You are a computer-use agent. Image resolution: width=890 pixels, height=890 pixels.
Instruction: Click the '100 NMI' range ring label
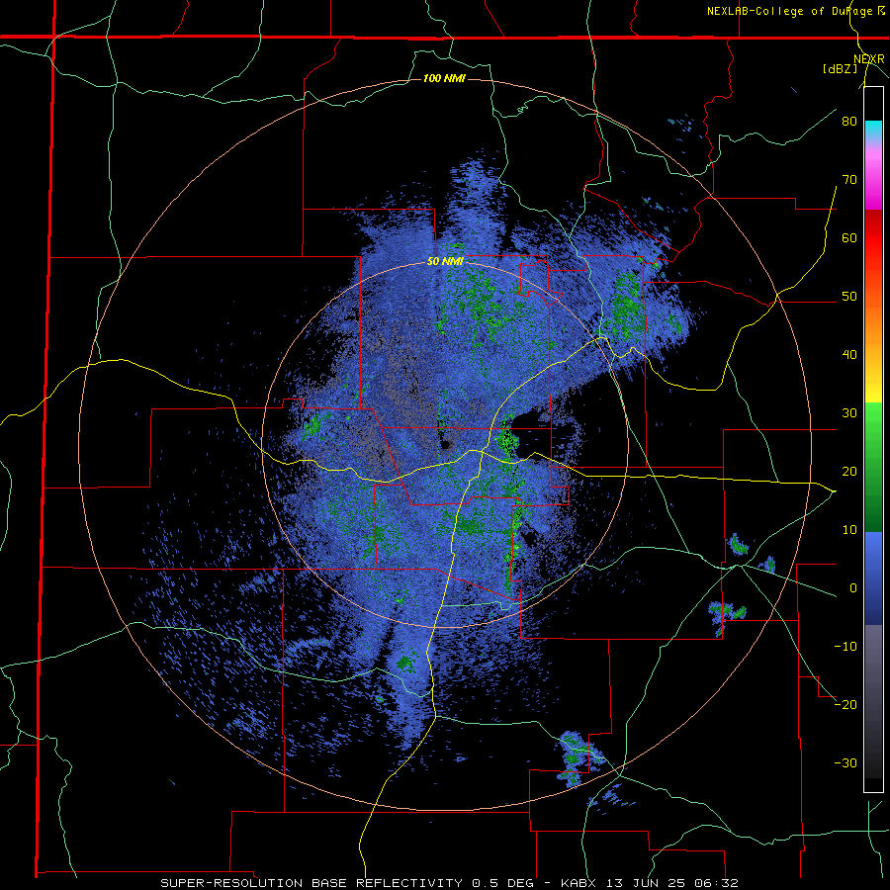444,78
